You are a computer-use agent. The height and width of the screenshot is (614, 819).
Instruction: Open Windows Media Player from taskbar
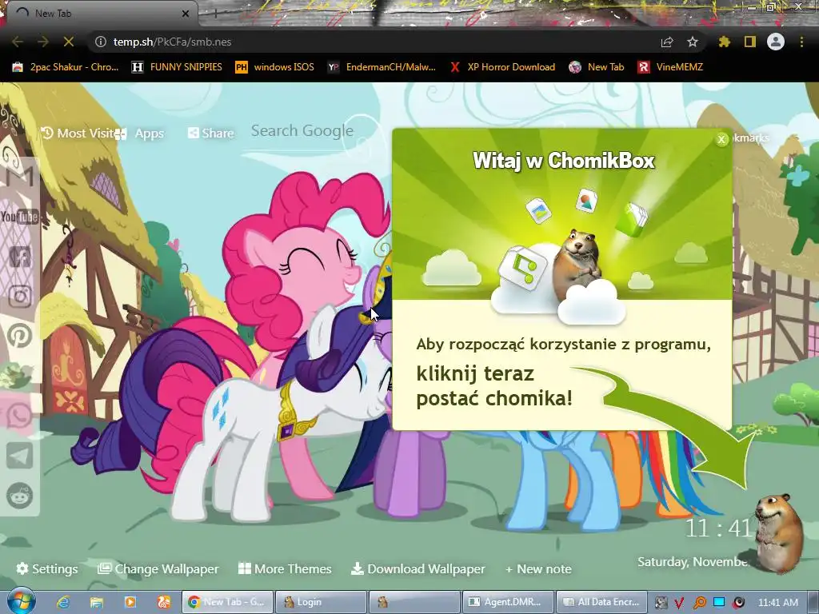point(130,602)
